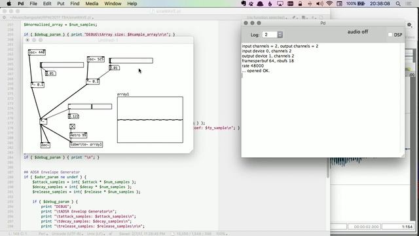Click 'rate 48000' line in Pd log
This screenshot has height=236, width=419.
tap(253, 66)
